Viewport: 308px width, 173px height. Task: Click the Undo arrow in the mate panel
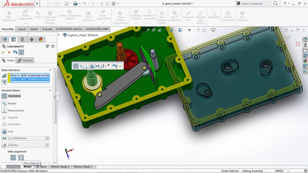[x=15, y=52]
